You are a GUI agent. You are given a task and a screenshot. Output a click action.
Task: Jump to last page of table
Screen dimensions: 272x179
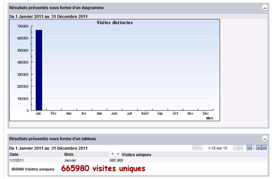click(241, 148)
